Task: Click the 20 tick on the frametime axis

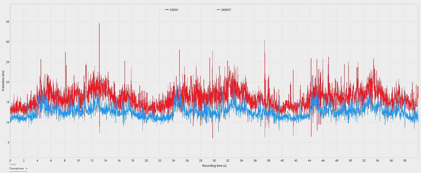Action: tap(8, 82)
